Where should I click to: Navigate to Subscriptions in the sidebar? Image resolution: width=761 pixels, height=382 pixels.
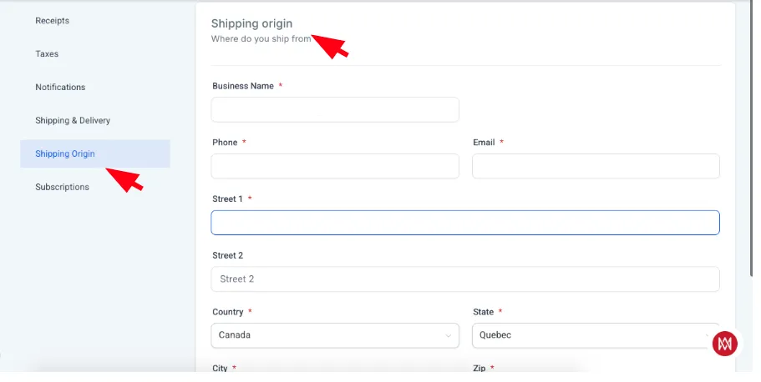[x=62, y=187]
